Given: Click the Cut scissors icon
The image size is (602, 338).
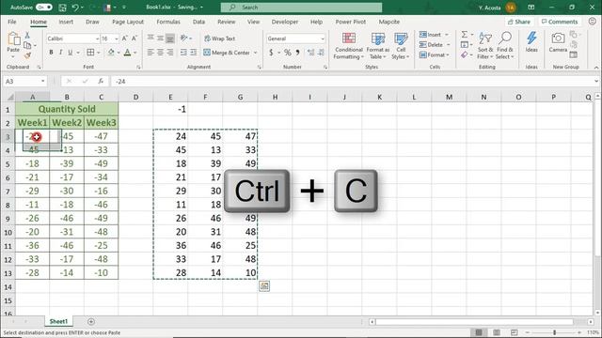Looking at the screenshot, I should tap(27, 36).
